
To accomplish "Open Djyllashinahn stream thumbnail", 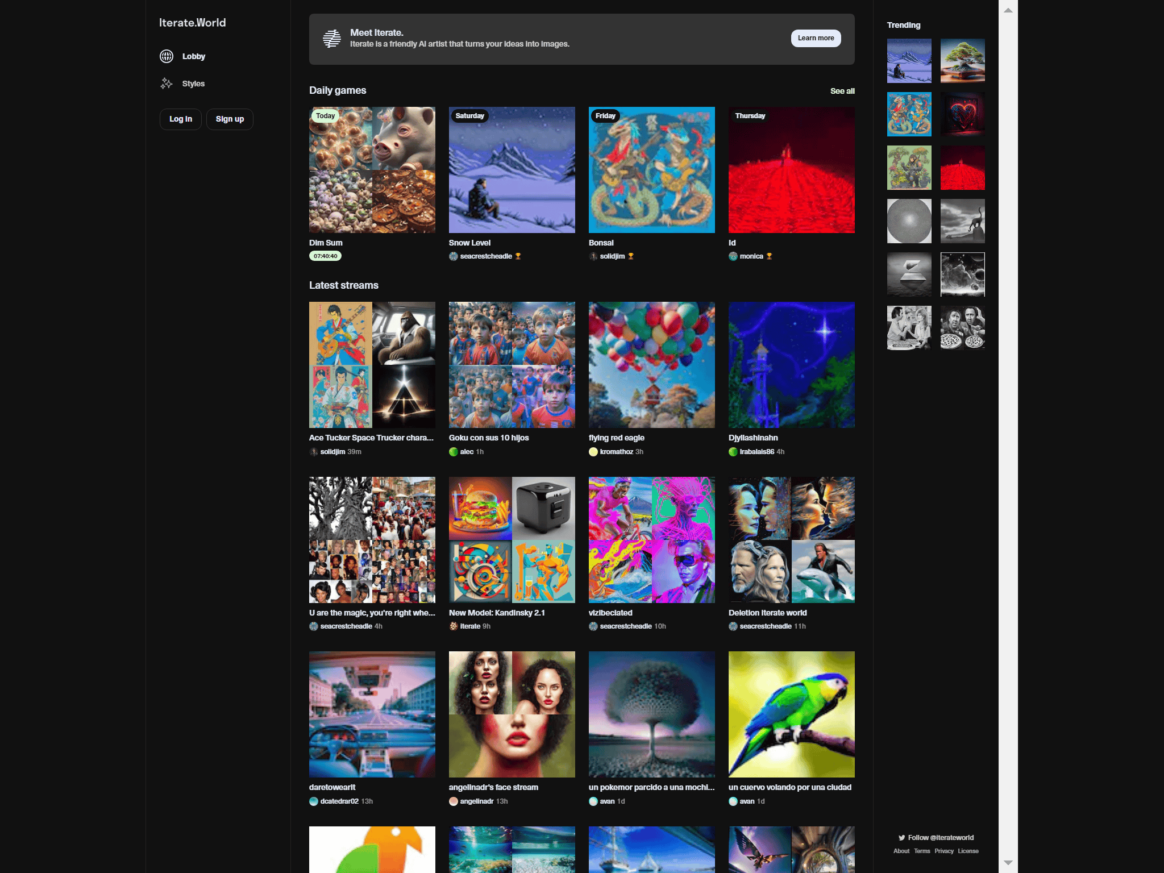I will click(x=792, y=365).
